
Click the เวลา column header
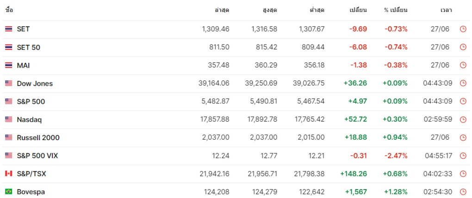pyautogui.click(x=446, y=10)
